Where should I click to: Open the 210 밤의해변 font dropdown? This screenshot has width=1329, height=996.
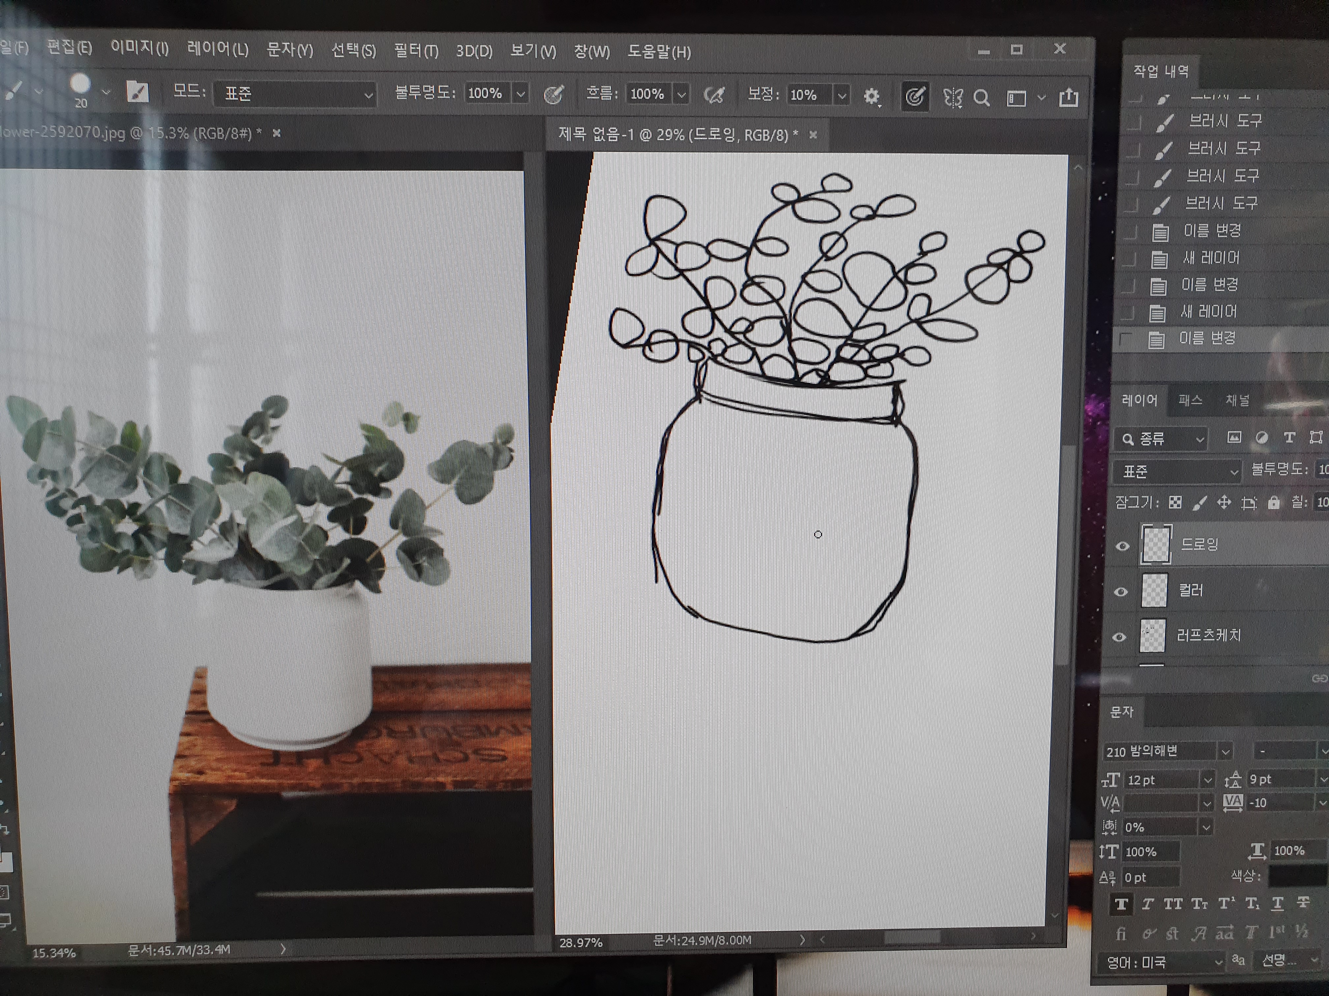(x=1225, y=751)
